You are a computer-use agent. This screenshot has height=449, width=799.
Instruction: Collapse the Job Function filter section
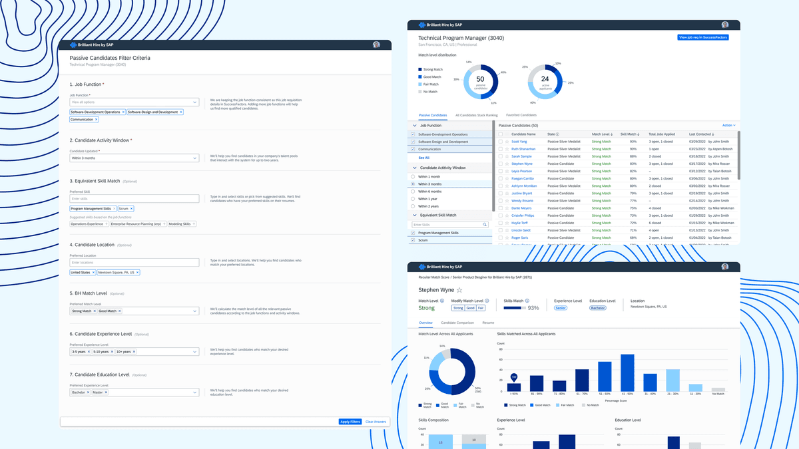pyautogui.click(x=415, y=125)
